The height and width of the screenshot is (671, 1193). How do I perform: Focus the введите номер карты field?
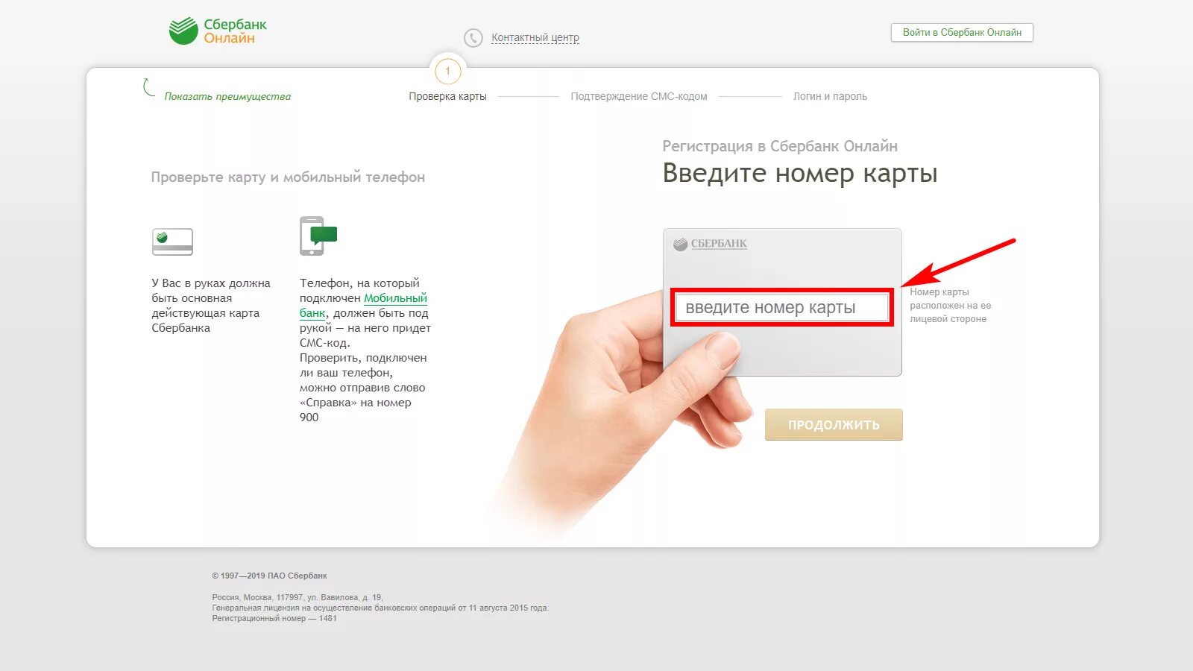(x=782, y=307)
